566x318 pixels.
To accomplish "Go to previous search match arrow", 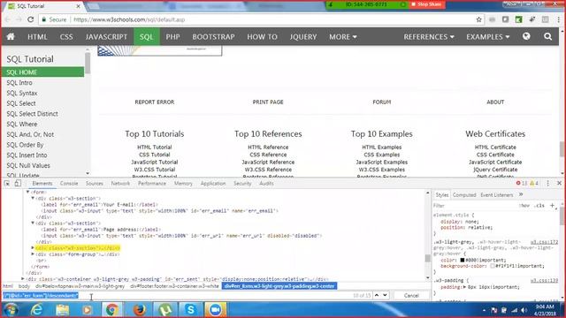I will tap(377, 295).
